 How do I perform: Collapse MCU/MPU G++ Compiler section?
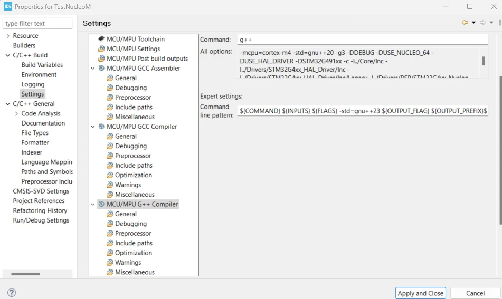93,205
